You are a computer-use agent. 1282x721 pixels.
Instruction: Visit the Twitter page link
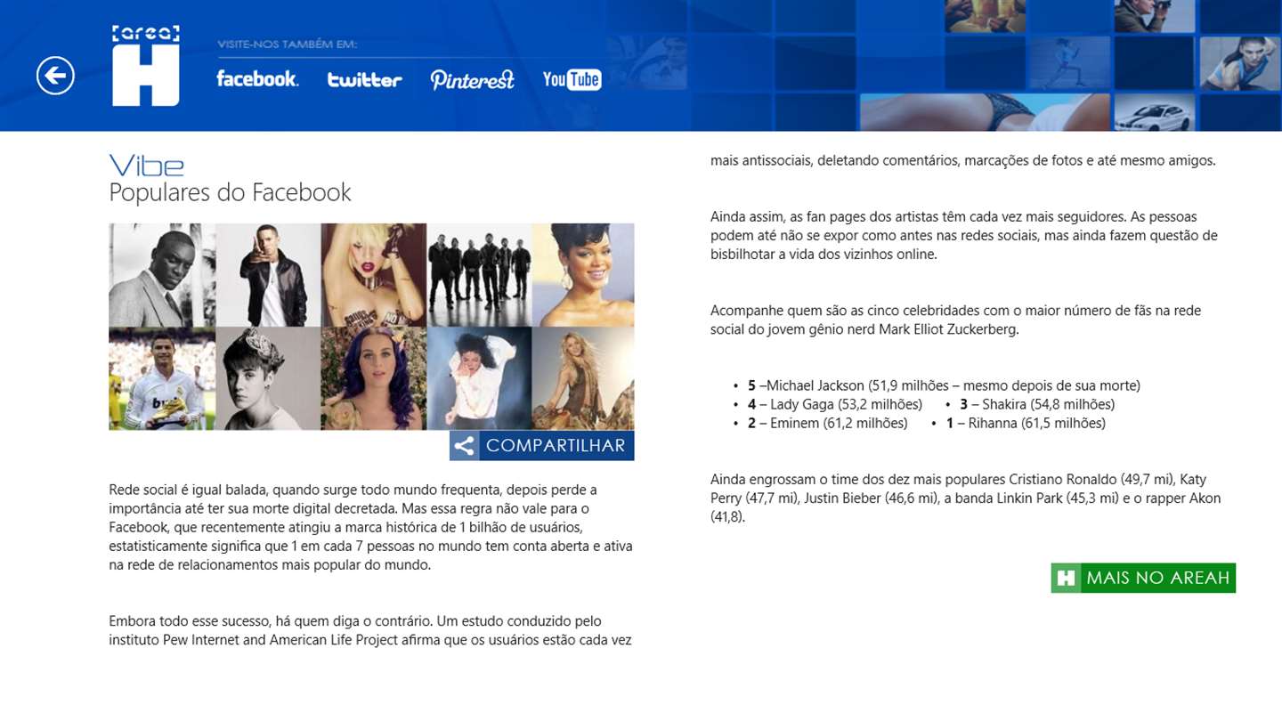[364, 80]
